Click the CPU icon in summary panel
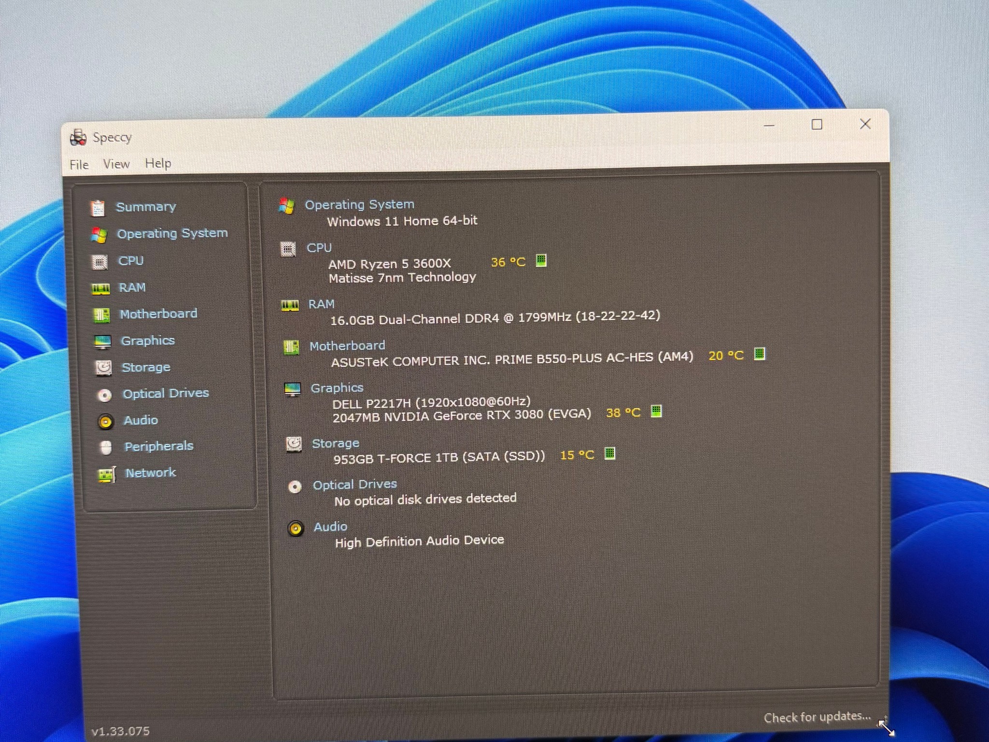The height and width of the screenshot is (742, 989). click(288, 249)
